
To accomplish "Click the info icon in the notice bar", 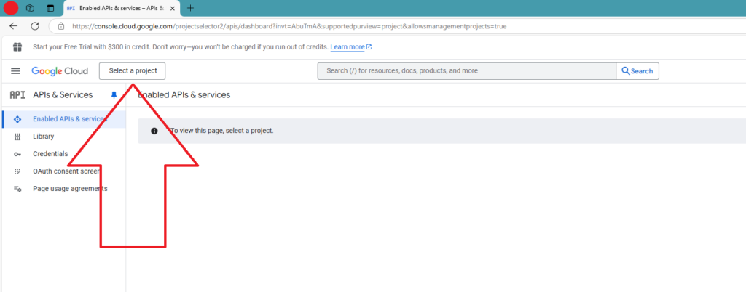I will coord(154,131).
